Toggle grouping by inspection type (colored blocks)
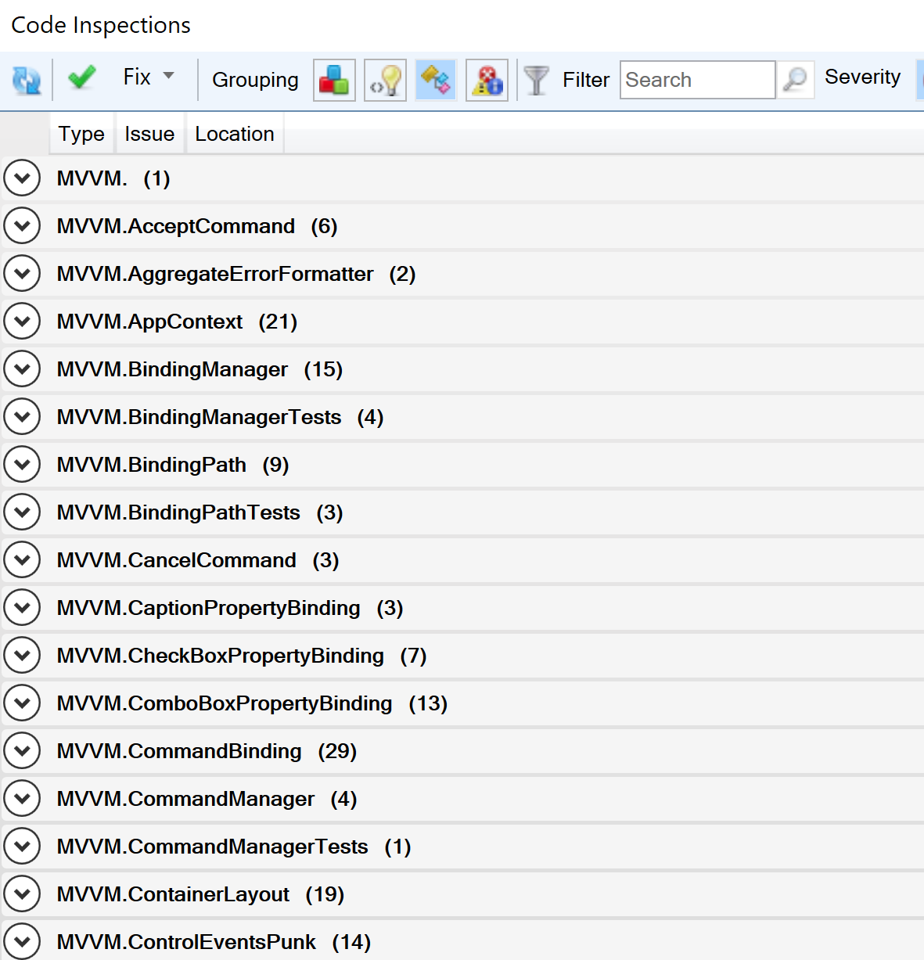Image resolution: width=924 pixels, height=960 pixels. tap(334, 80)
